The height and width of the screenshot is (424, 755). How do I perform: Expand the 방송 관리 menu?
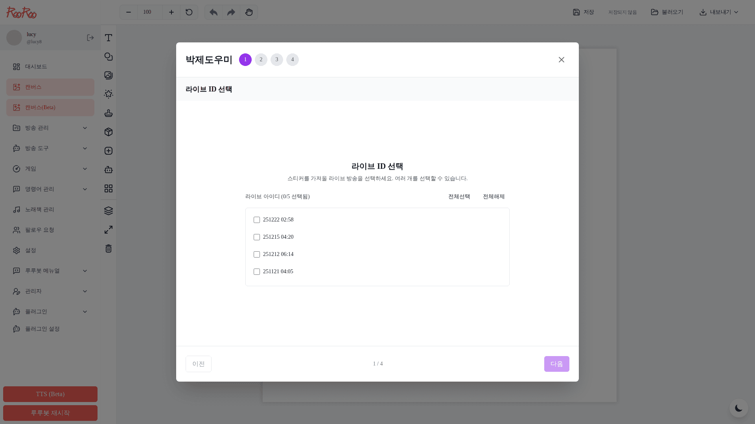pyautogui.click(x=50, y=128)
